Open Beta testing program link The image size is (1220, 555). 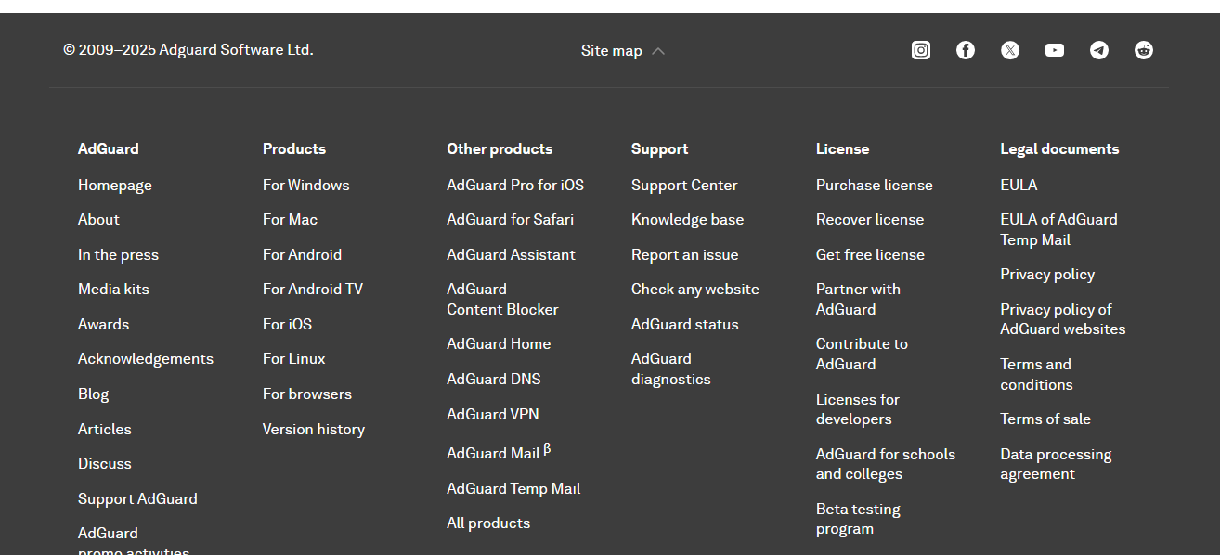(x=858, y=519)
